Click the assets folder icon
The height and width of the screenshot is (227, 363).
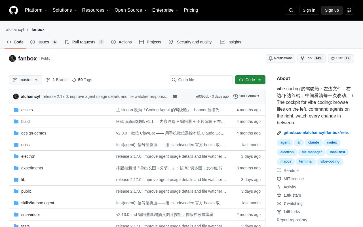[x=16, y=110]
